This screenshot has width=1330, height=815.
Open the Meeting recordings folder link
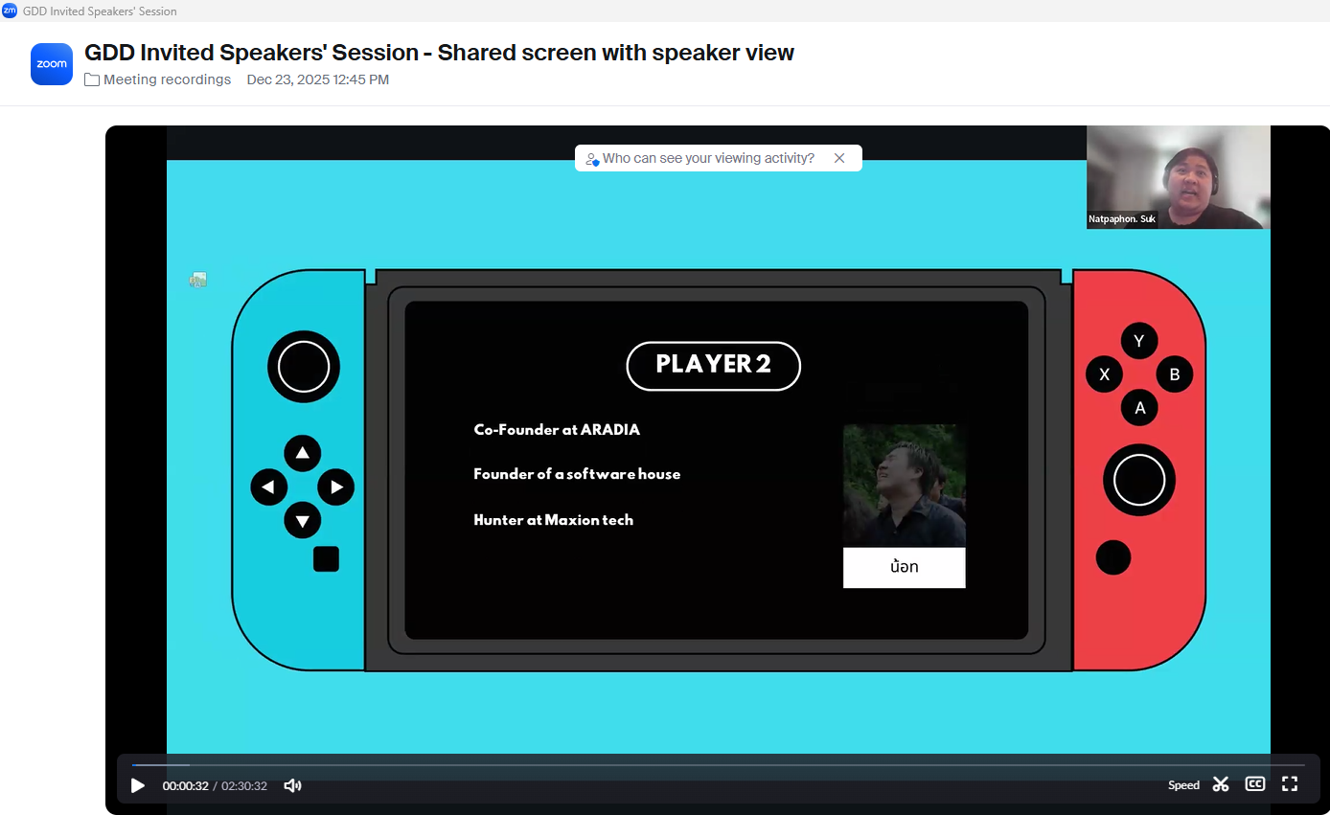point(167,79)
